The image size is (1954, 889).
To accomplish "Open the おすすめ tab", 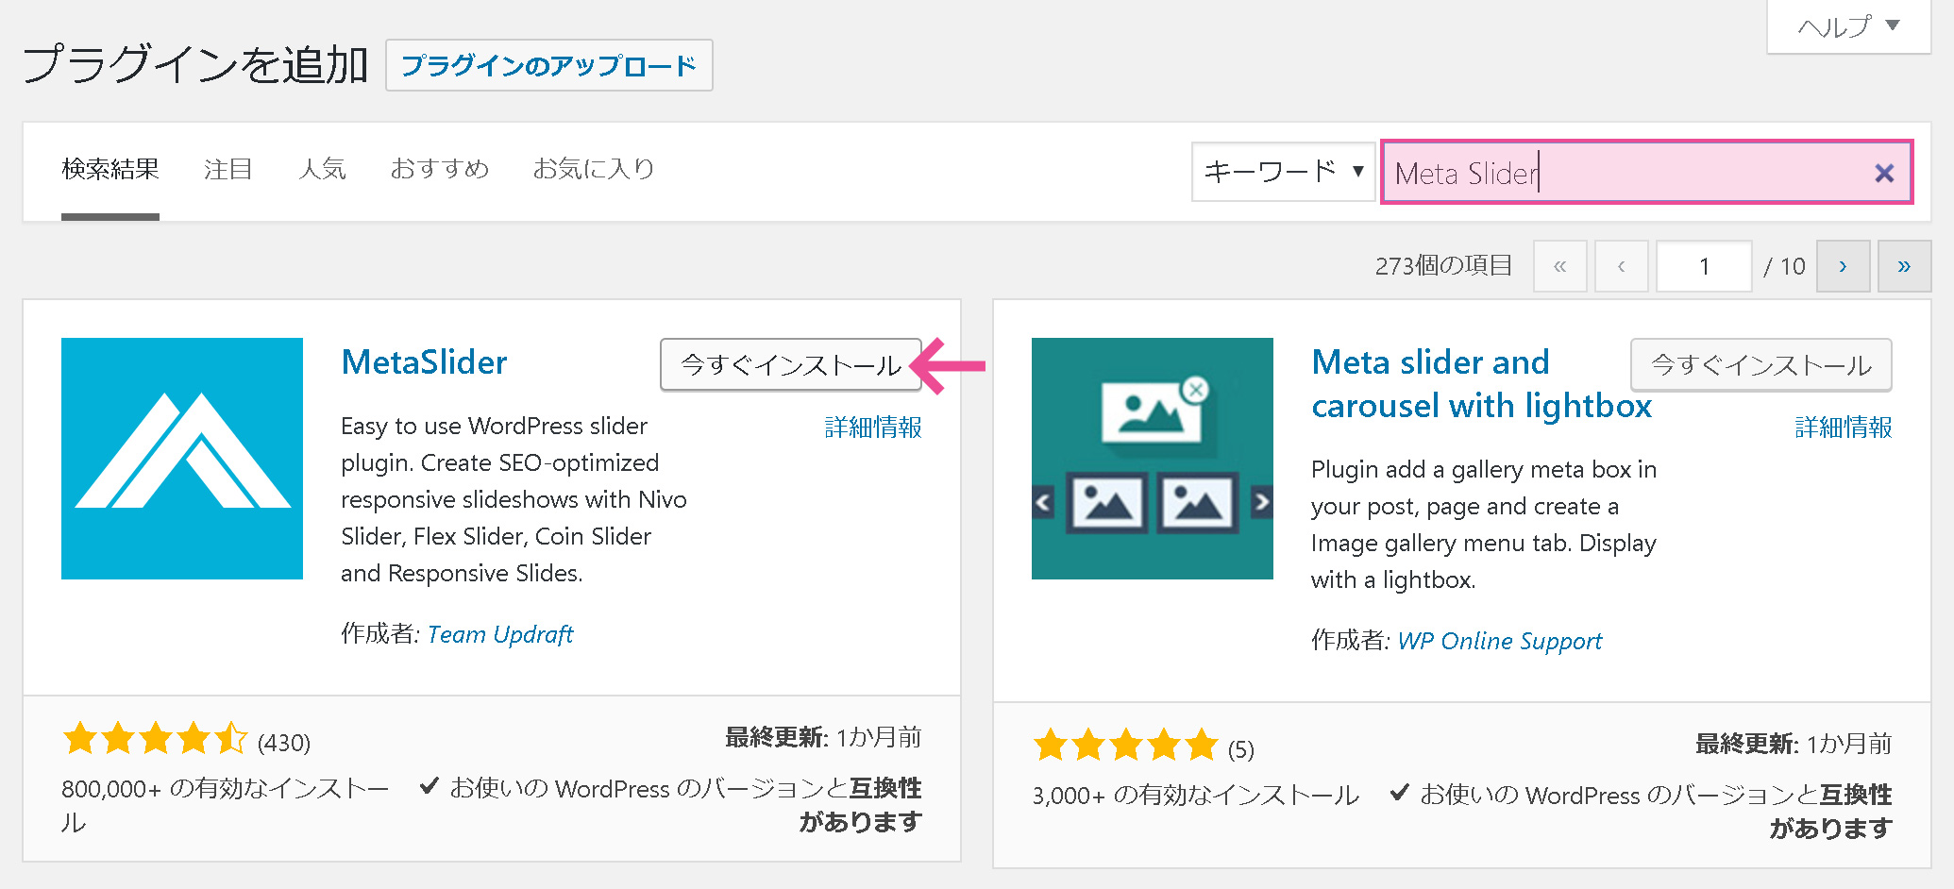I will pyautogui.click(x=440, y=169).
